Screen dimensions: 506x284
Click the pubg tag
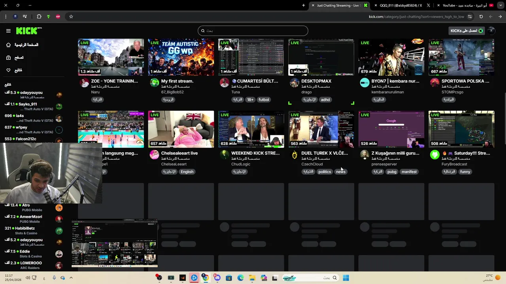pyautogui.click(x=392, y=172)
